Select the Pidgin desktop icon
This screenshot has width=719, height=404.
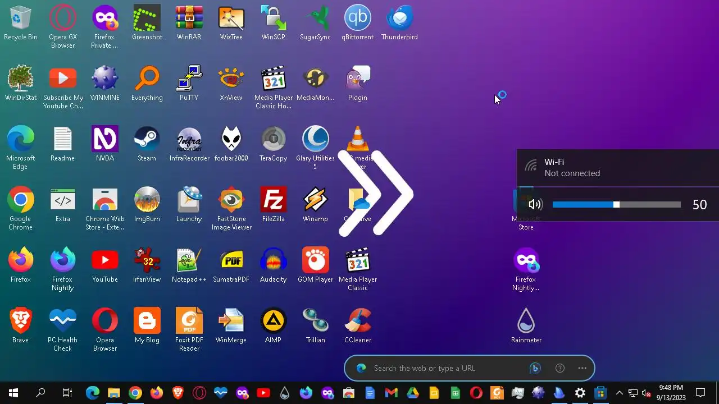pos(358,84)
